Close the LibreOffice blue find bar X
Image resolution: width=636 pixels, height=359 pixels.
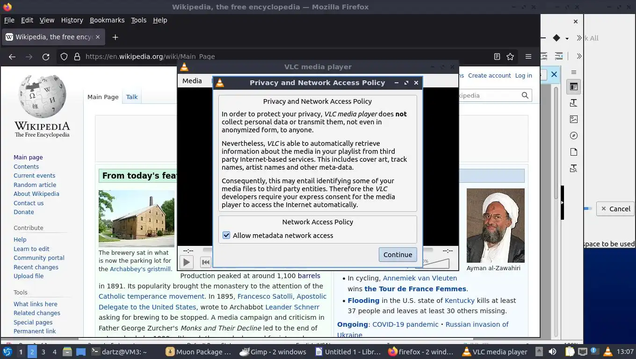click(554, 74)
